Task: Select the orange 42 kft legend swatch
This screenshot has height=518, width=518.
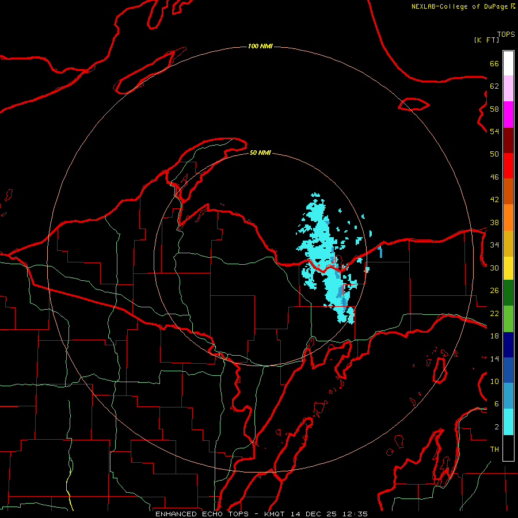Action: coord(508,218)
